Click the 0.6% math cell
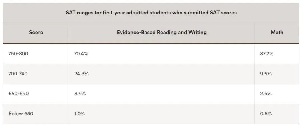 (x=266, y=114)
